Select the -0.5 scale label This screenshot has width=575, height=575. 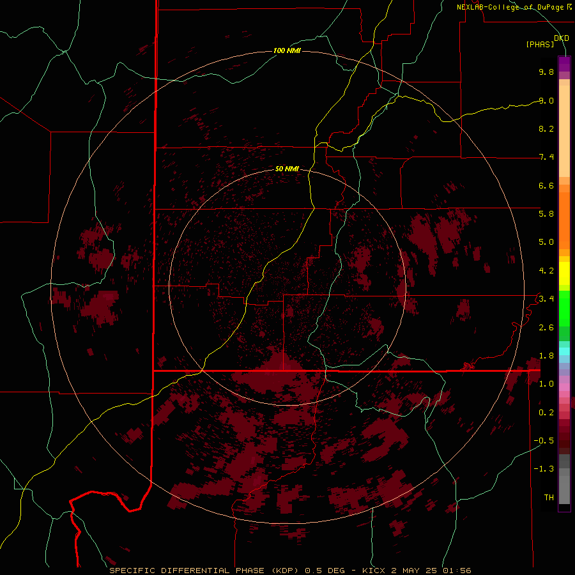point(544,440)
